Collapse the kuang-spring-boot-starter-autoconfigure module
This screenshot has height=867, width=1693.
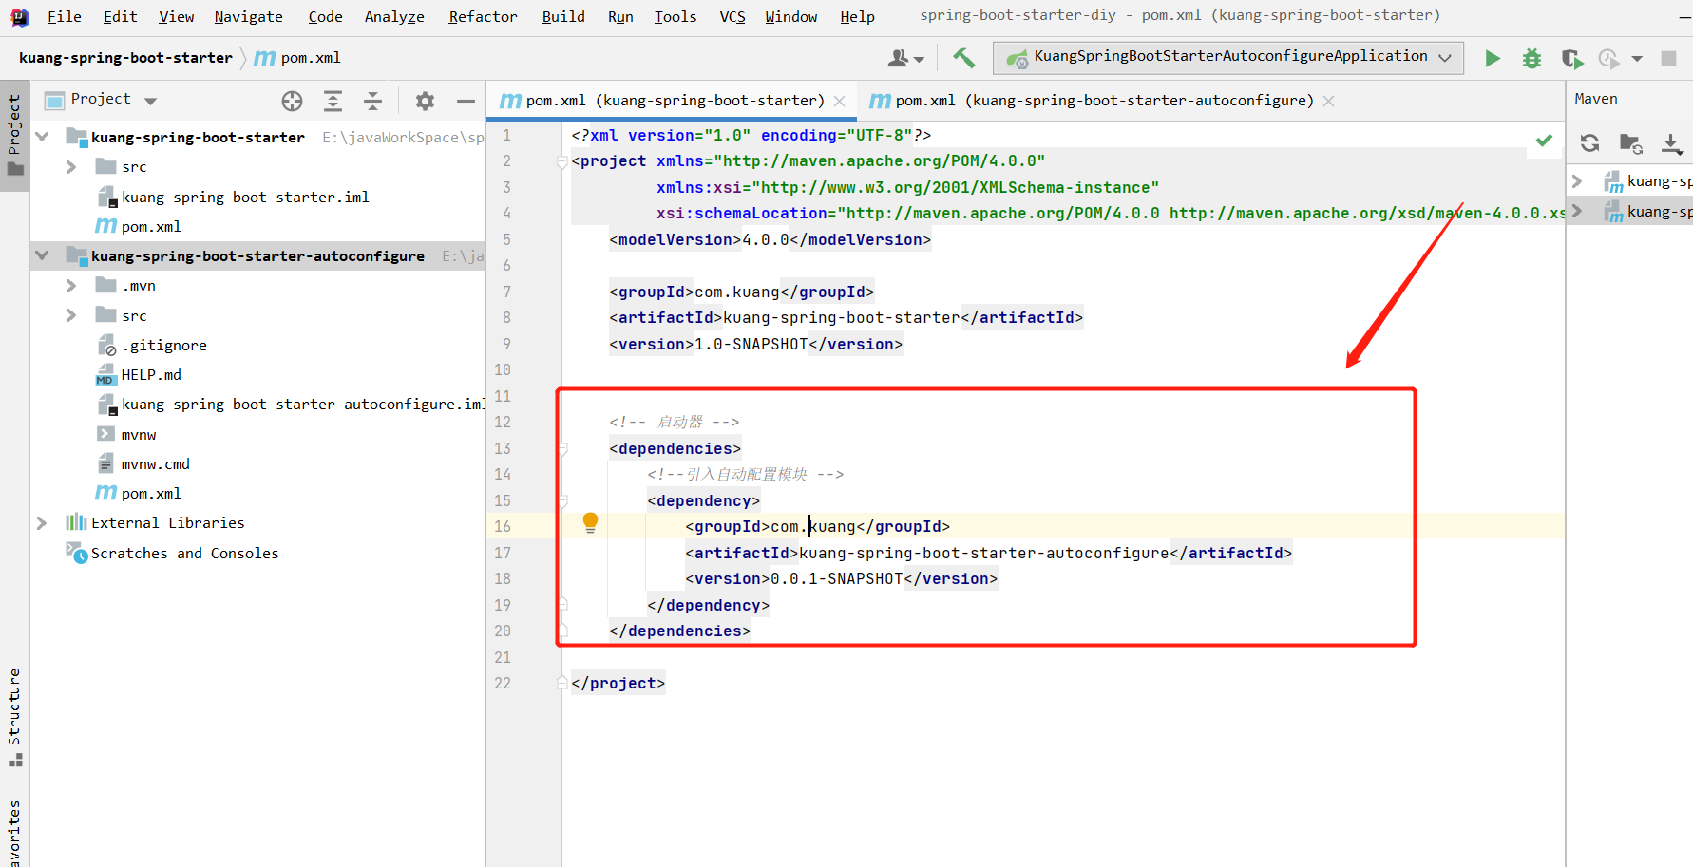tap(42, 255)
